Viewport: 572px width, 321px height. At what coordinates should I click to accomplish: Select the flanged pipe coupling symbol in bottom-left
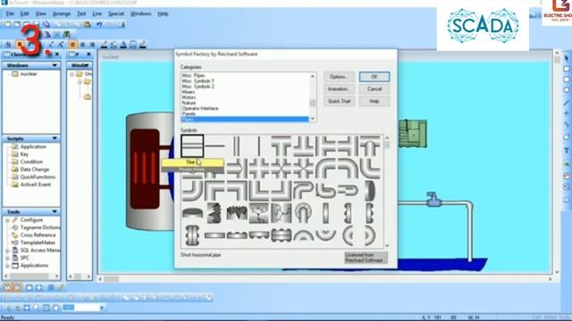pyautogui.click(x=192, y=235)
